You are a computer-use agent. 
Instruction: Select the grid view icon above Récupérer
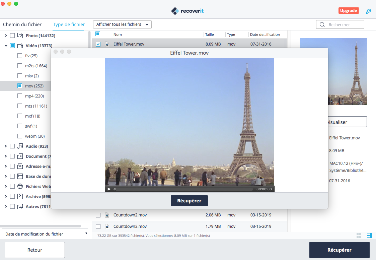[x=359, y=236]
